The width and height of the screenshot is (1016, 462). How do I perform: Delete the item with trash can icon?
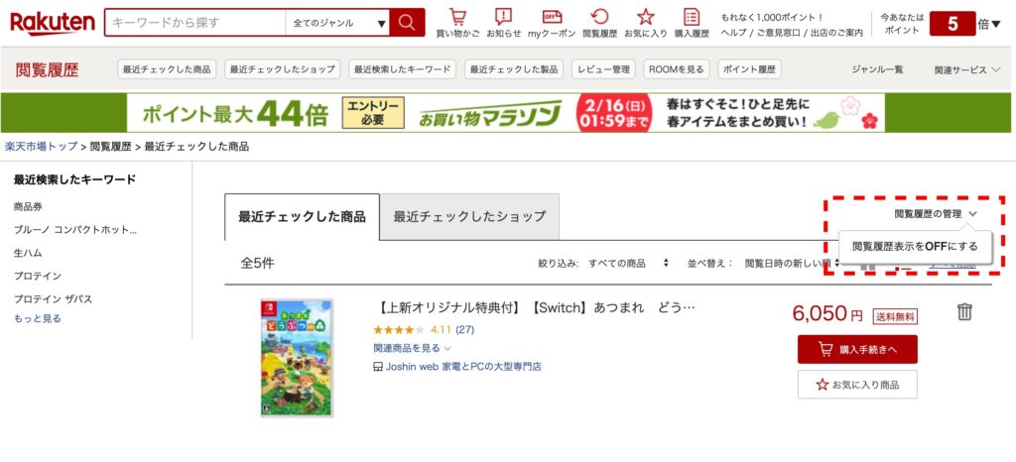(x=964, y=312)
